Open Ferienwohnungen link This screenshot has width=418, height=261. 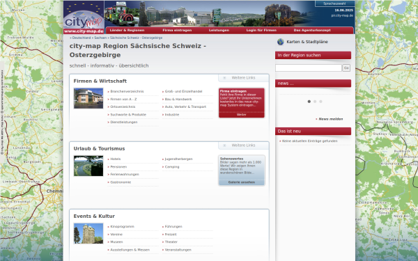(125, 175)
